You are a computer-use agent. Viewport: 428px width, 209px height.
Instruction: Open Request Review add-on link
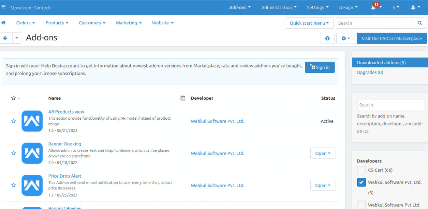pyautogui.click(x=65, y=208)
